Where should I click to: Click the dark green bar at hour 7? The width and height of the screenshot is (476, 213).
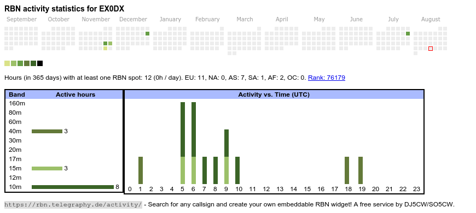[205, 170]
